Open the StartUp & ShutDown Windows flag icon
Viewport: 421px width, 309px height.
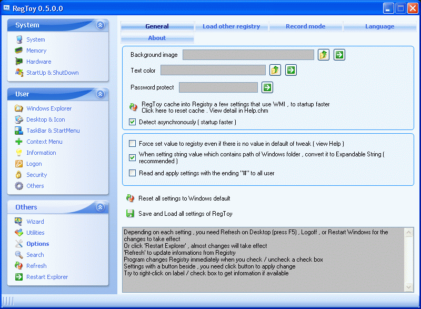coord(19,73)
